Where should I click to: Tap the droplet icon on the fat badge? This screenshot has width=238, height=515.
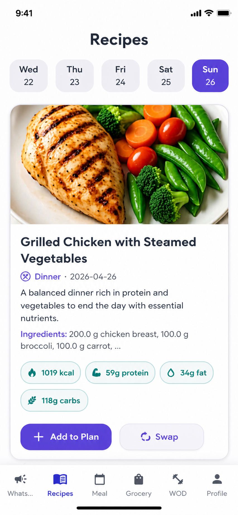point(171,373)
